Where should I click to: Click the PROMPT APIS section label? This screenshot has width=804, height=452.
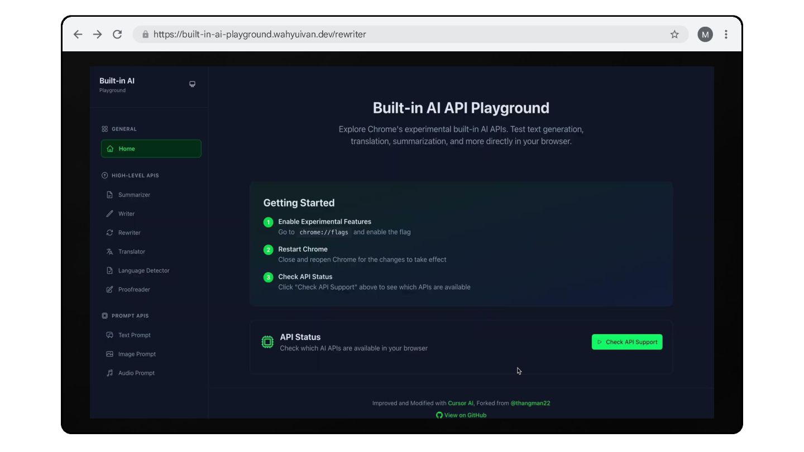(x=130, y=316)
